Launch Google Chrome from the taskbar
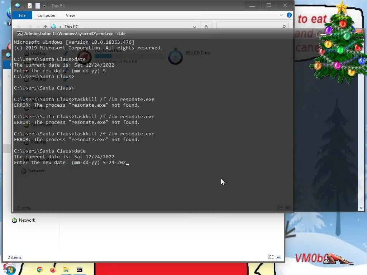Image resolution: width=367 pixels, height=275 pixels. pyautogui.click(x=39, y=270)
